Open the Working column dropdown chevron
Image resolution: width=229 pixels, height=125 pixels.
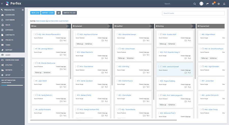pyautogui.click(x=191, y=26)
